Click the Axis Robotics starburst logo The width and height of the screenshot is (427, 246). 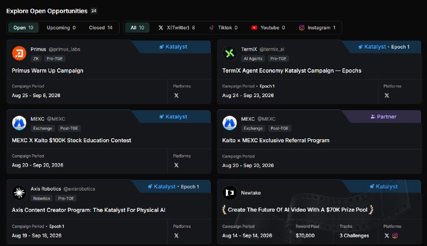[19, 193]
